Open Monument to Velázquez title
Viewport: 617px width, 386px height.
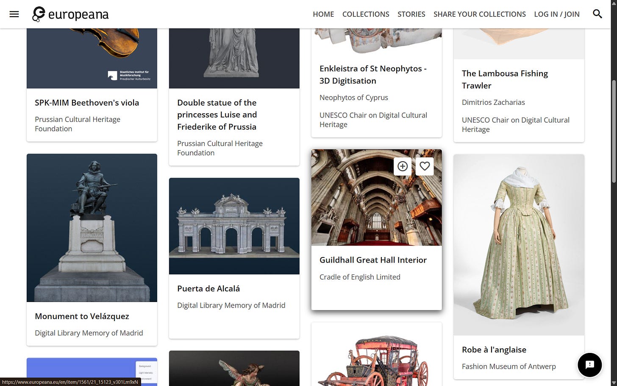(x=82, y=316)
